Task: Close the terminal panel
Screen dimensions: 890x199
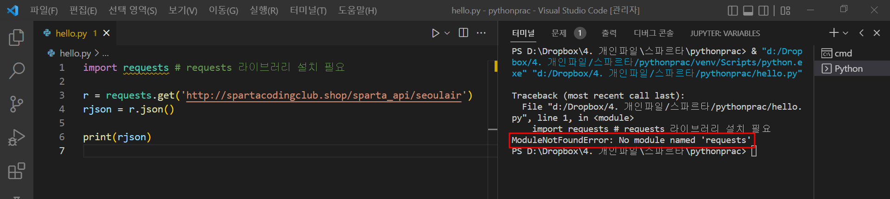Action: click(877, 33)
